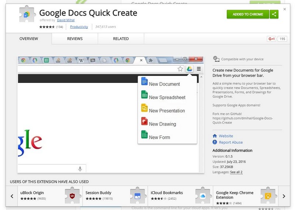Viewport: 295px width, 210px height.
Task: Click the Report Abuse exclamation icon
Action: coord(215,142)
